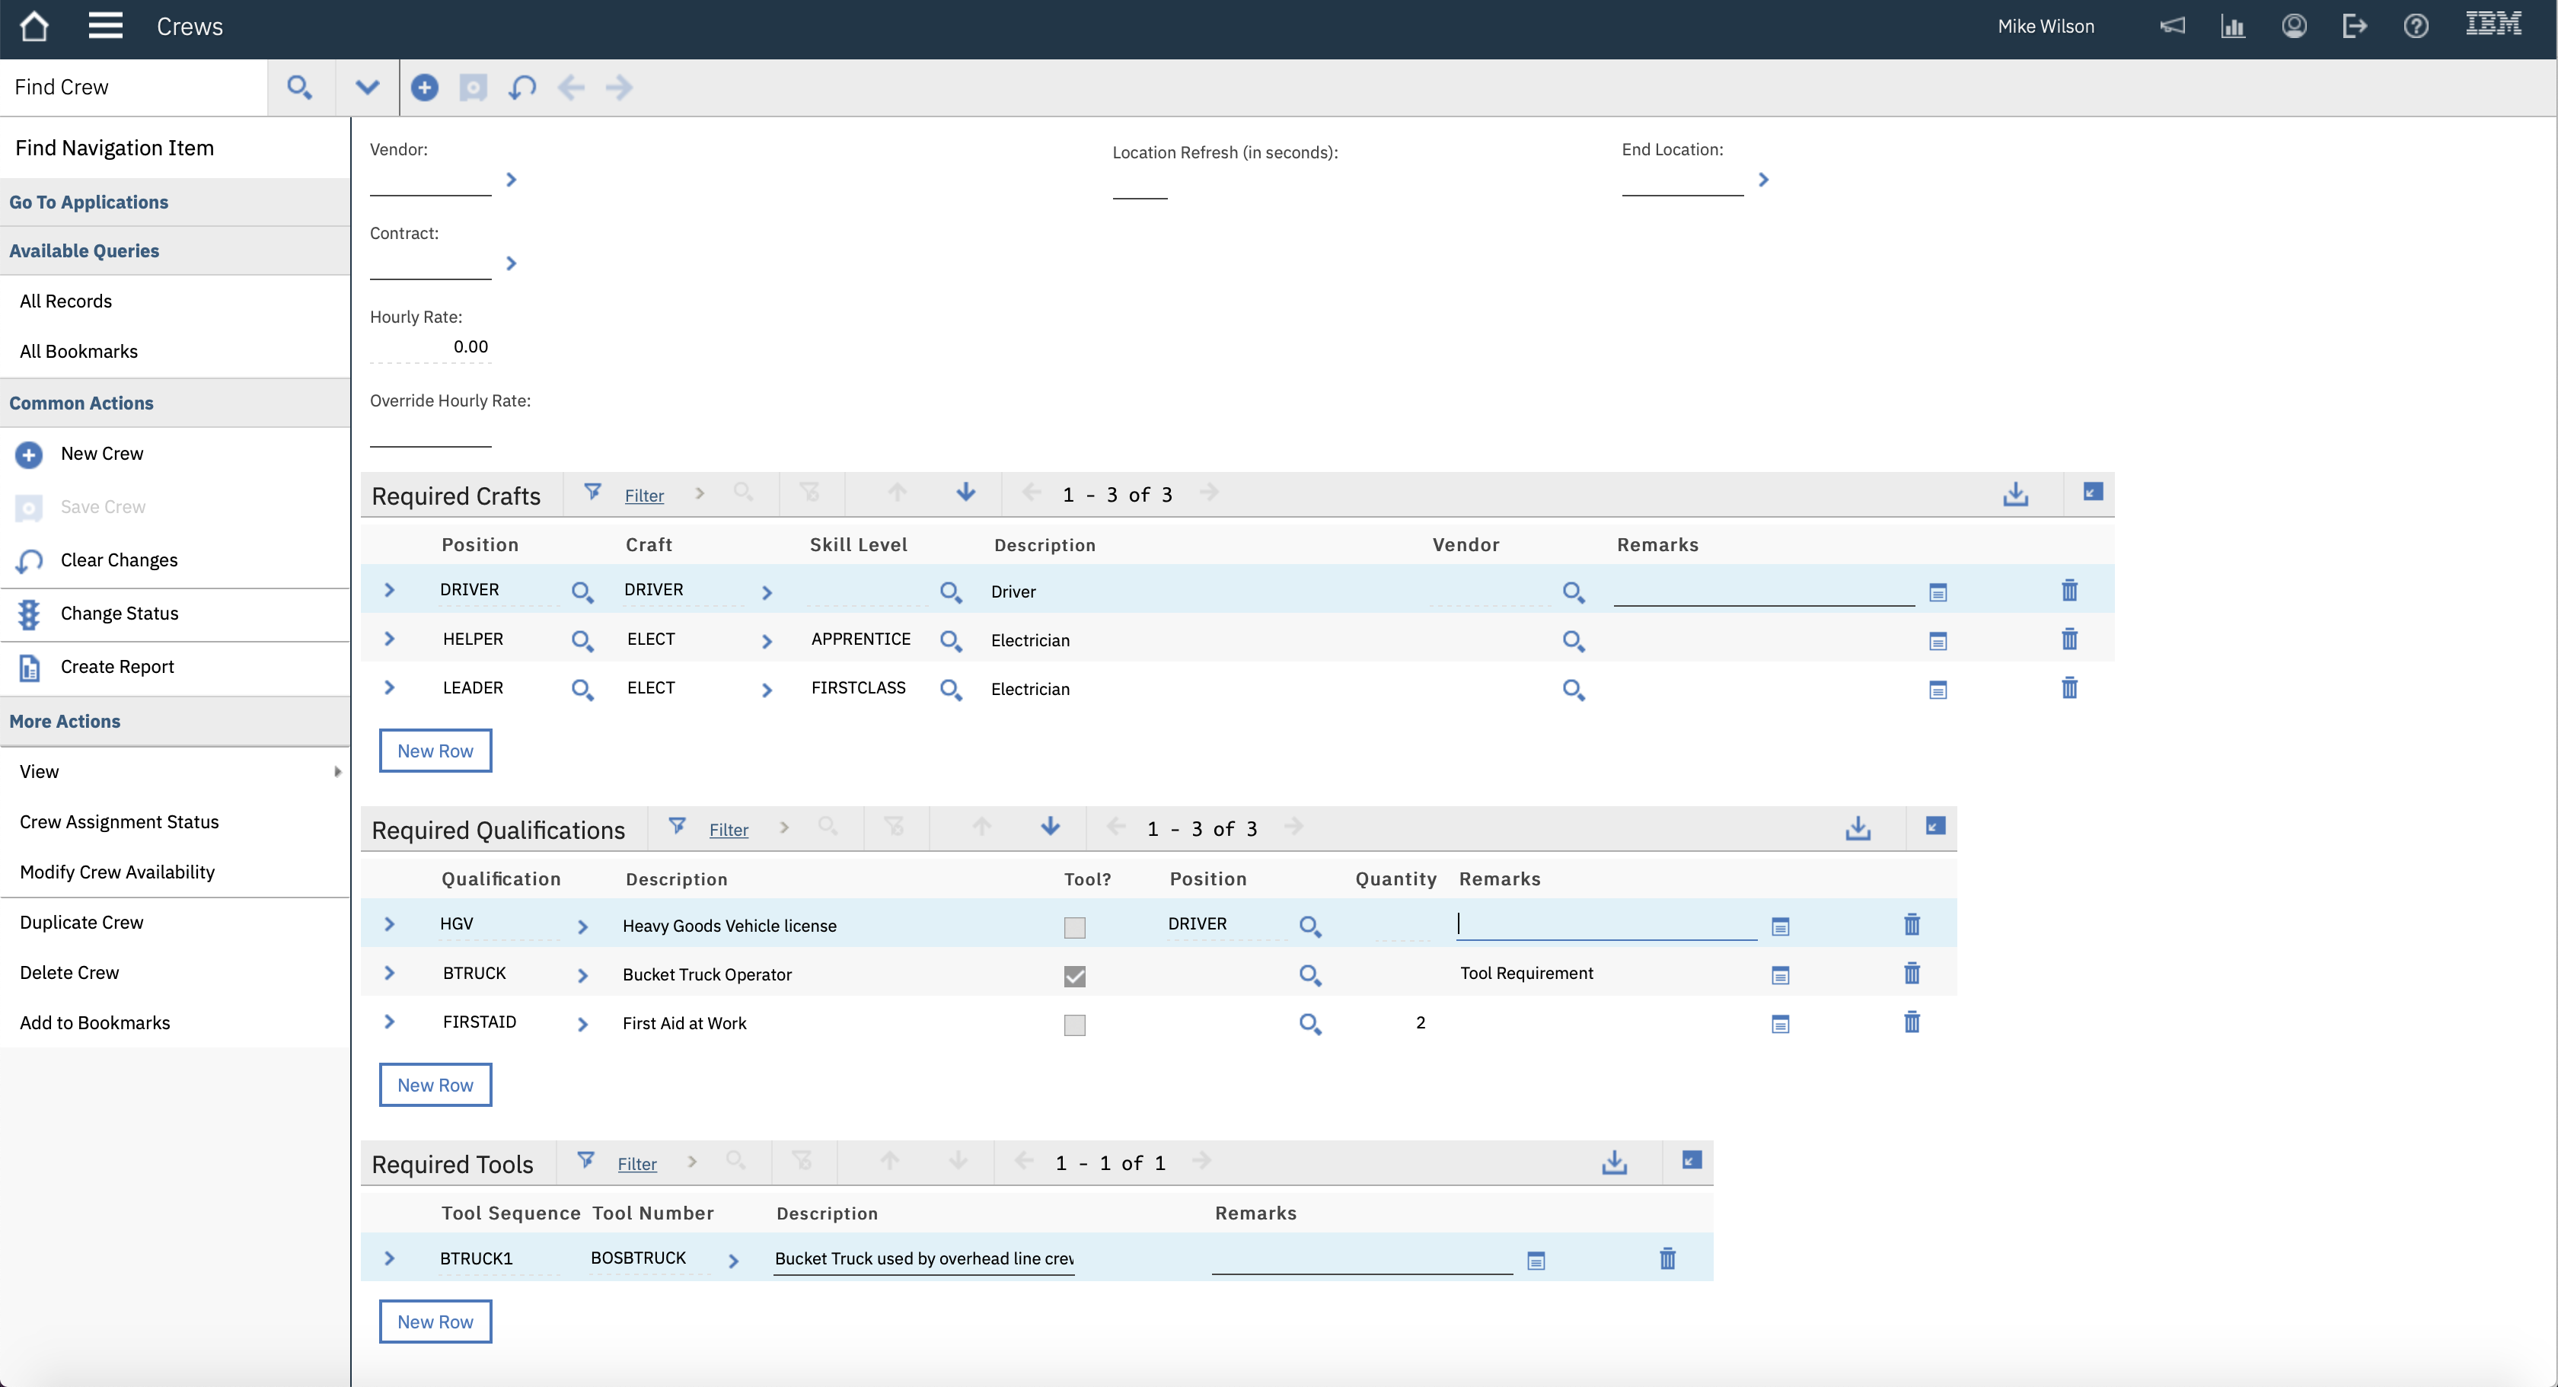Delete the DRIVER required craft row
Screen dimensions: 2558x1387
coord(2069,591)
